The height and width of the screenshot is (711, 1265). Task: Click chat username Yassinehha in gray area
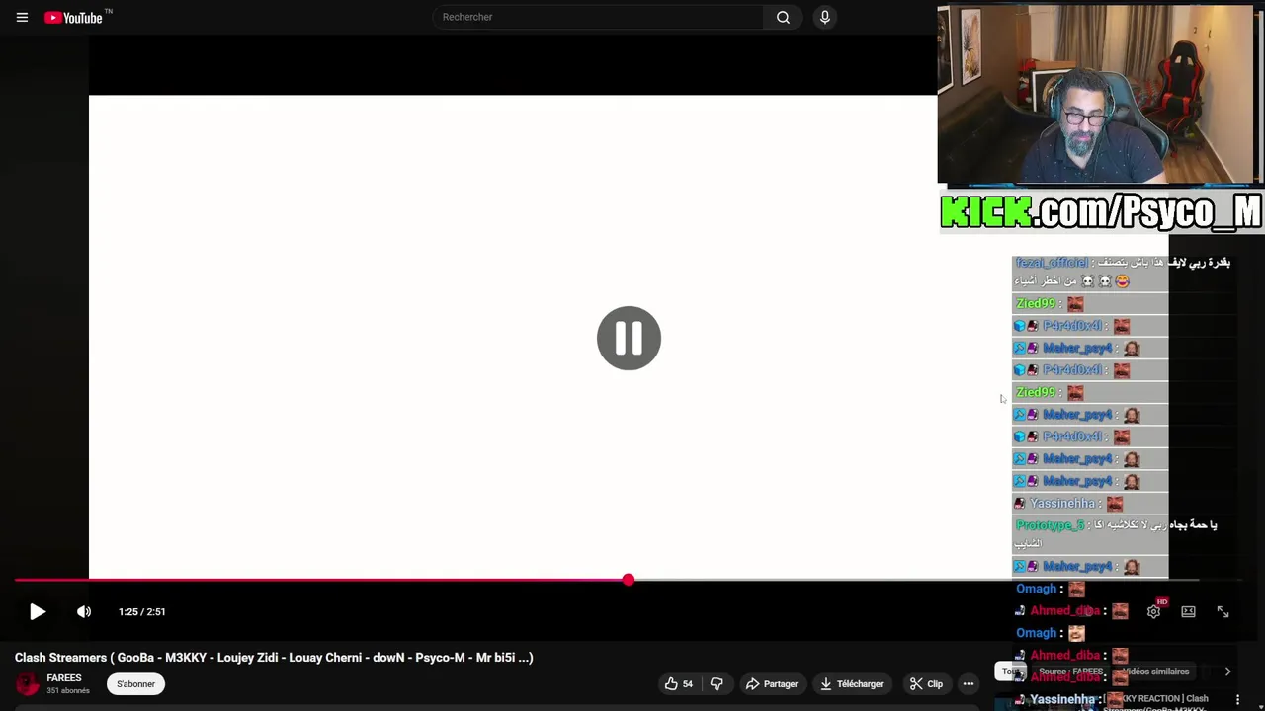point(1062,504)
